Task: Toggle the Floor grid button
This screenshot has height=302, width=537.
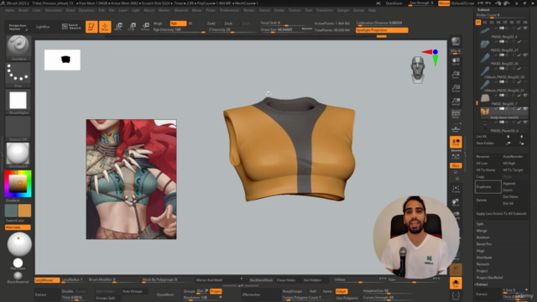Action: 456,128
